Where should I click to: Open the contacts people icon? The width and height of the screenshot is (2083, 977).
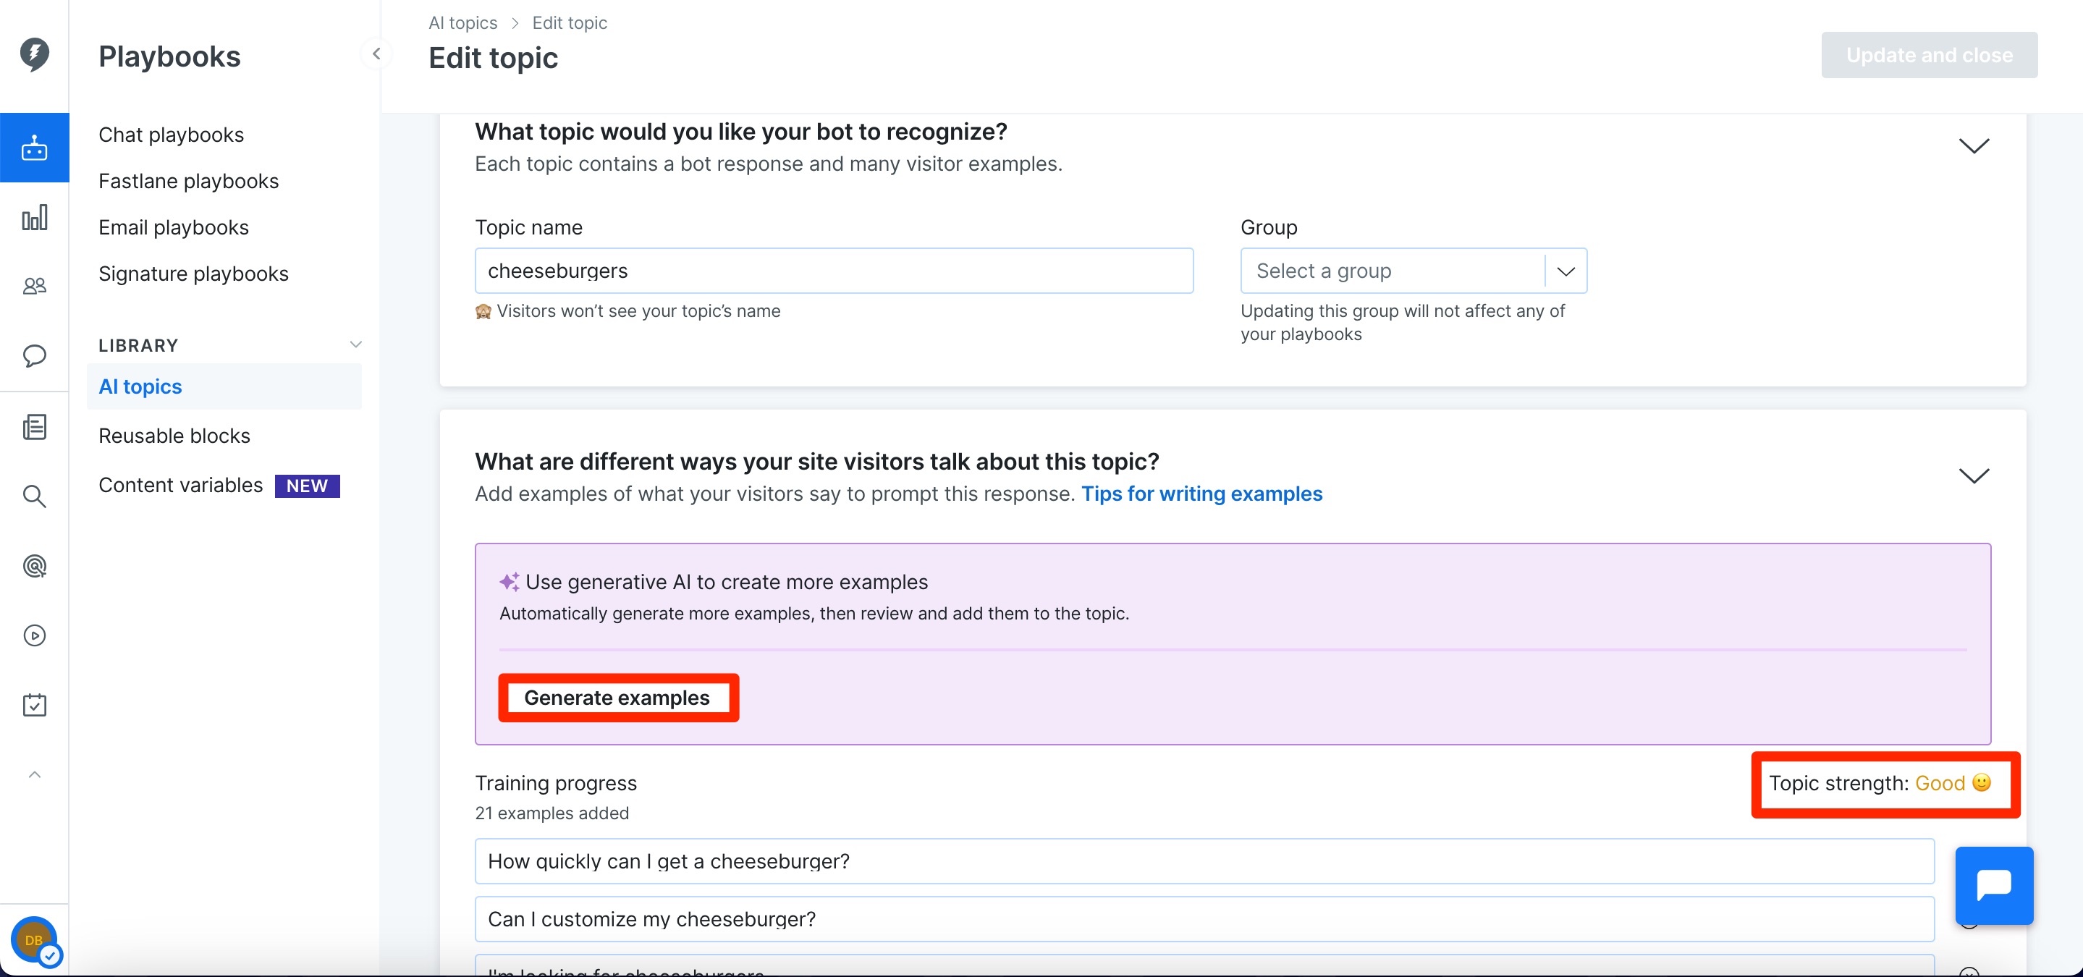[x=34, y=285]
